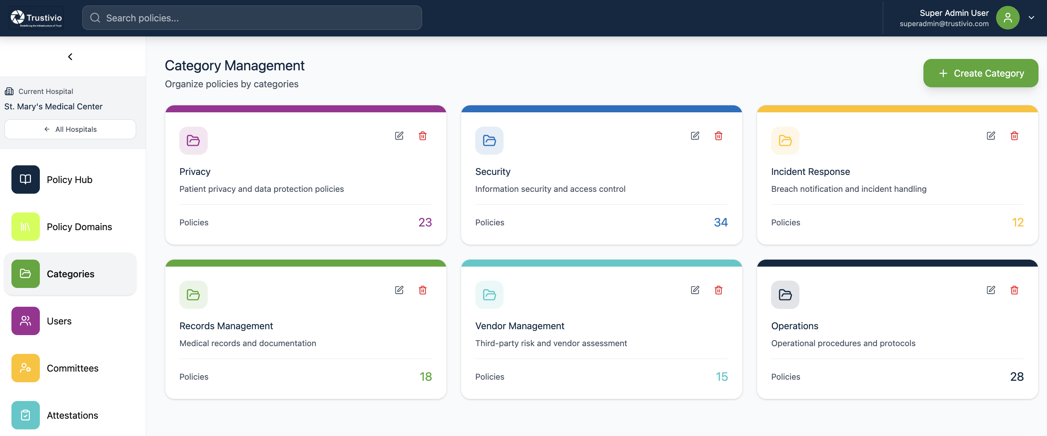The height and width of the screenshot is (436, 1047).
Task: Click edit pencil on Incident Response card
Action: (991, 136)
